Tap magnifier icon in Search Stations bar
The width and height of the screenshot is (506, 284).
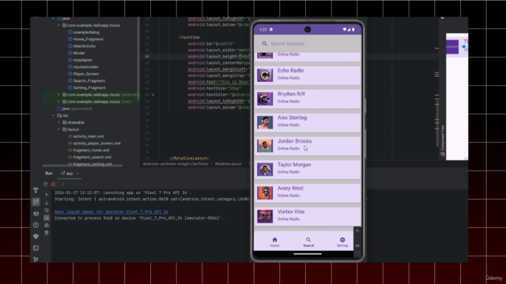tap(265, 43)
